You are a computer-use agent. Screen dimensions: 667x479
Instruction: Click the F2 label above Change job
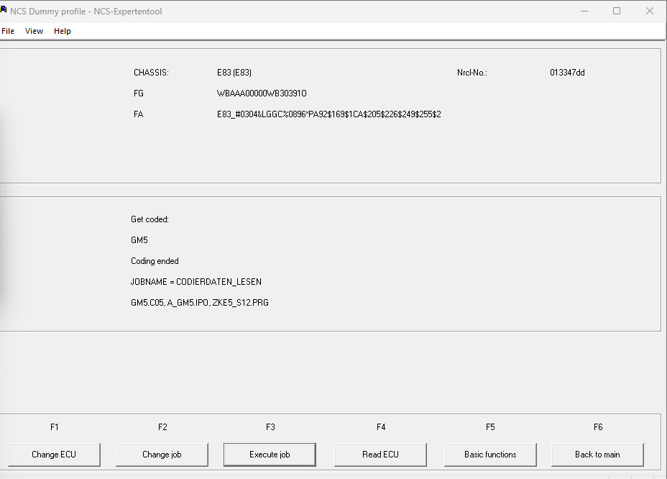tap(162, 427)
